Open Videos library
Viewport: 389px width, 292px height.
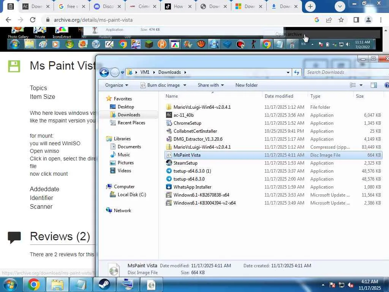(x=124, y=171)
